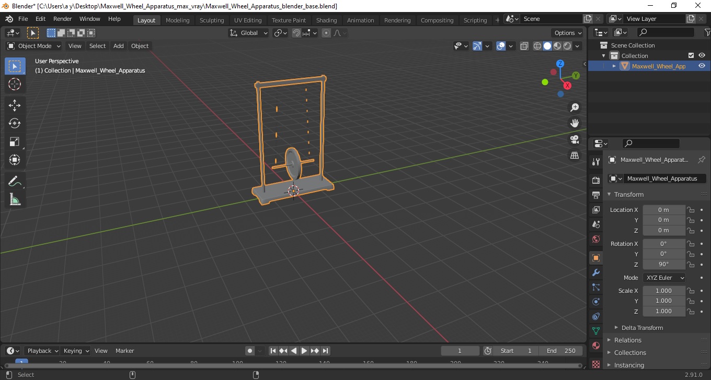Click the Play animation button

coord(304,351)
